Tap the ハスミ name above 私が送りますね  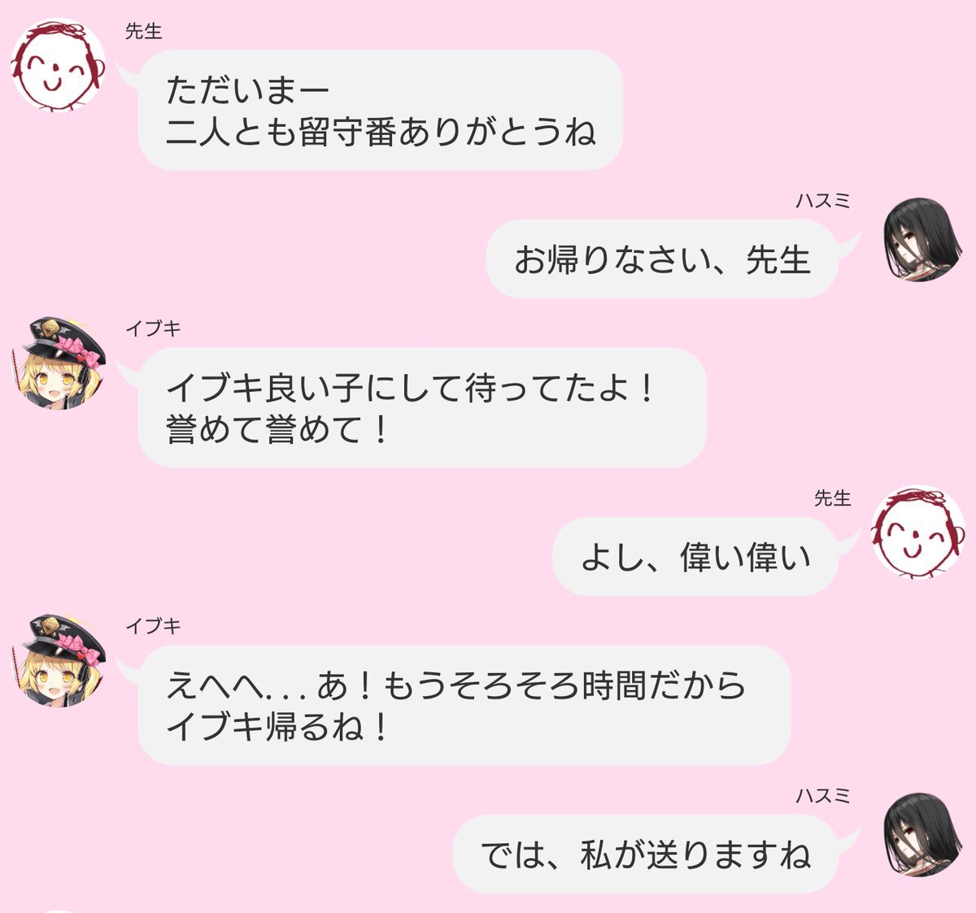coord(823,796)
